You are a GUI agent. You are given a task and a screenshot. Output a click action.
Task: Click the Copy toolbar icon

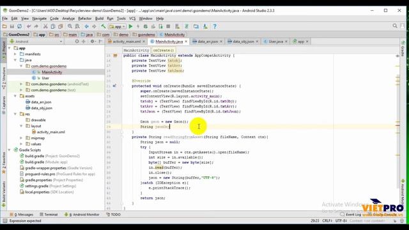(x=53, y=26)
